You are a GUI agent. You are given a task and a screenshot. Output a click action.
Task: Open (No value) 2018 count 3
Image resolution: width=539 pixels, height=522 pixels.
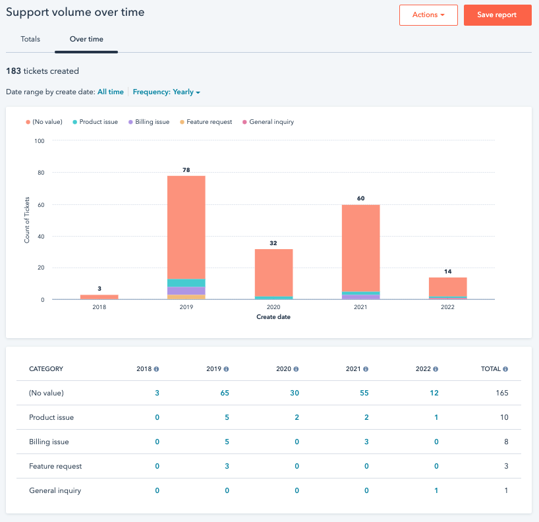click(x=157, y=393)
